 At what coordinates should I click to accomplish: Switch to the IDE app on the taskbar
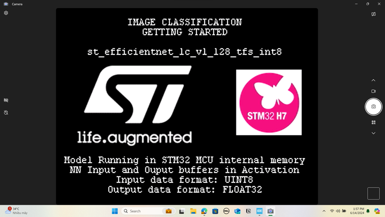tap(259, 211)
